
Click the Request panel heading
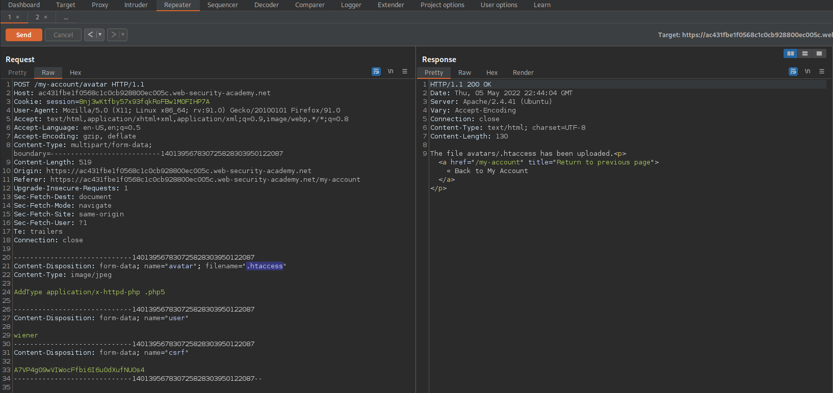click(x=20, y=60)
